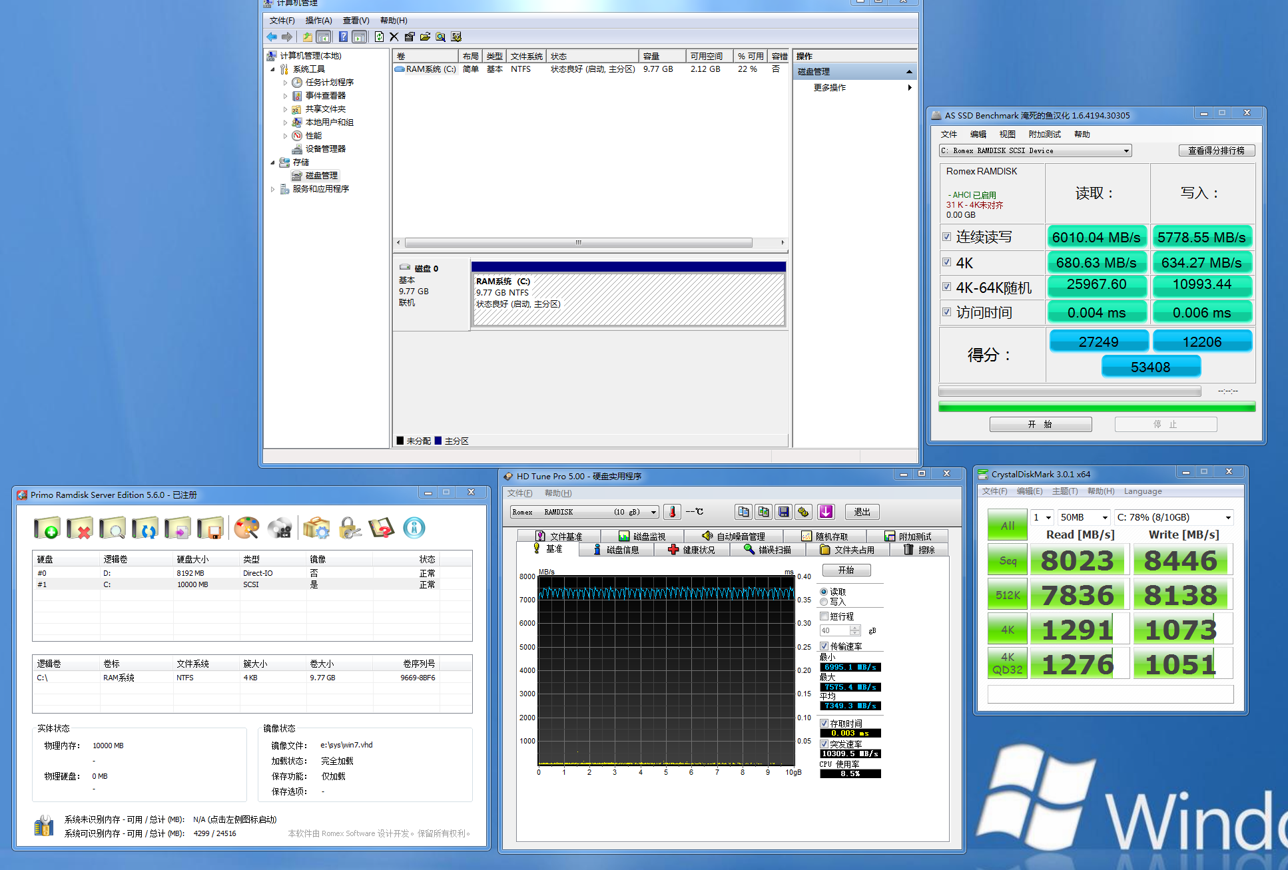1288x870 pixels.
Task: Click the copy screenshot icon in HD Tune toolbar
Action: point(763,512)
